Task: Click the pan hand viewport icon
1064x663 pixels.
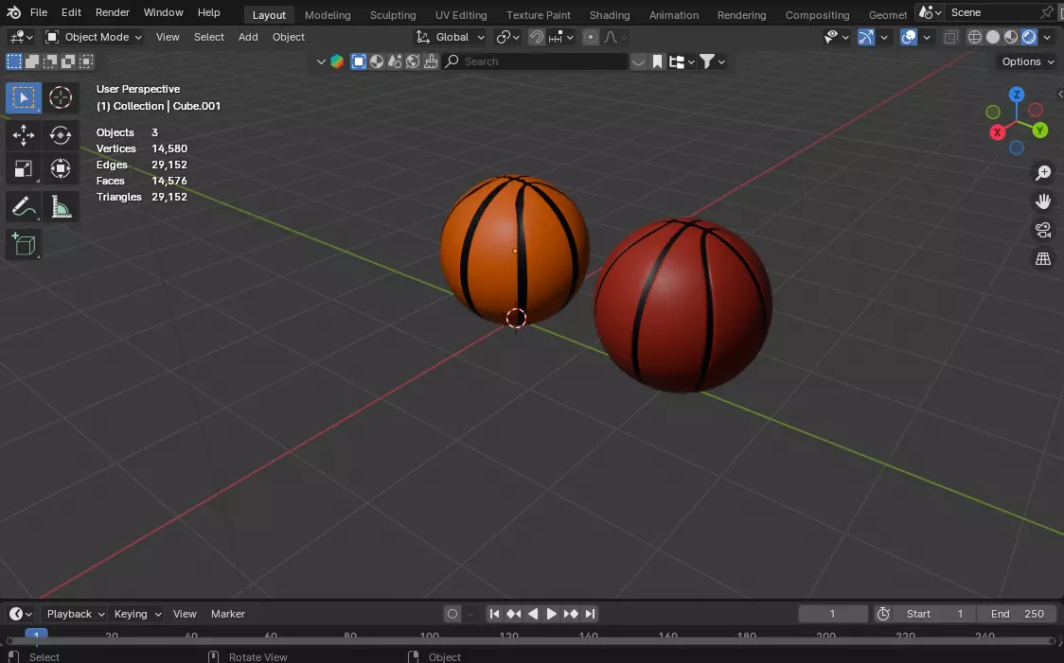Action: coord(1043,201)
